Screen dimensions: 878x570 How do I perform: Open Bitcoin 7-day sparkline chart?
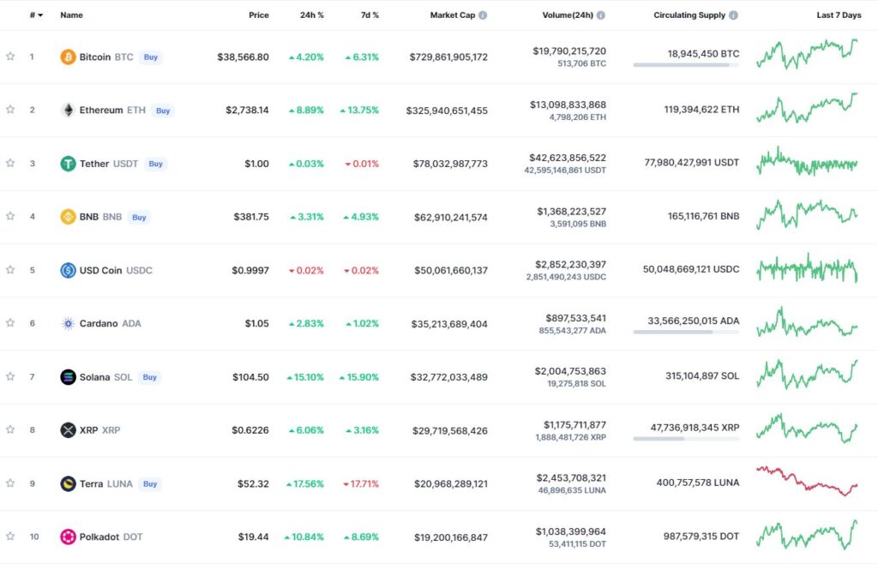807,54
